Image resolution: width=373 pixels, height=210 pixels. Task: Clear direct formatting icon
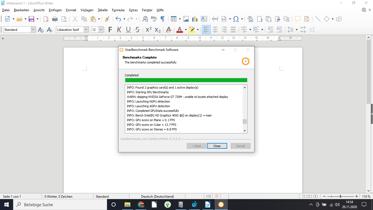(x=169, y=30)
